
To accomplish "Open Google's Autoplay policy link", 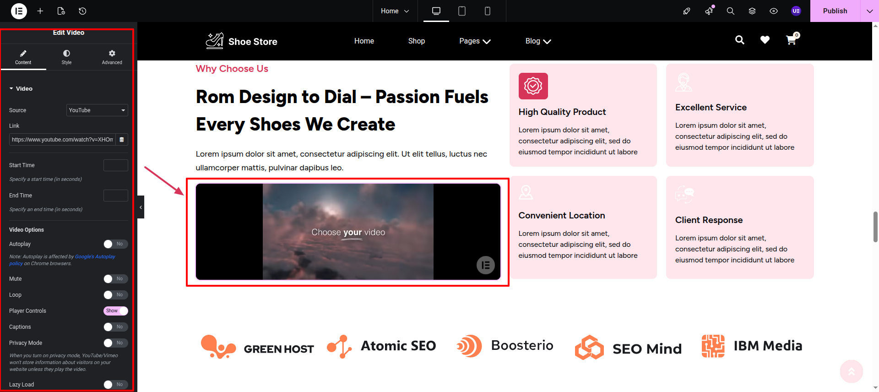I will click(x=95, y=257).
